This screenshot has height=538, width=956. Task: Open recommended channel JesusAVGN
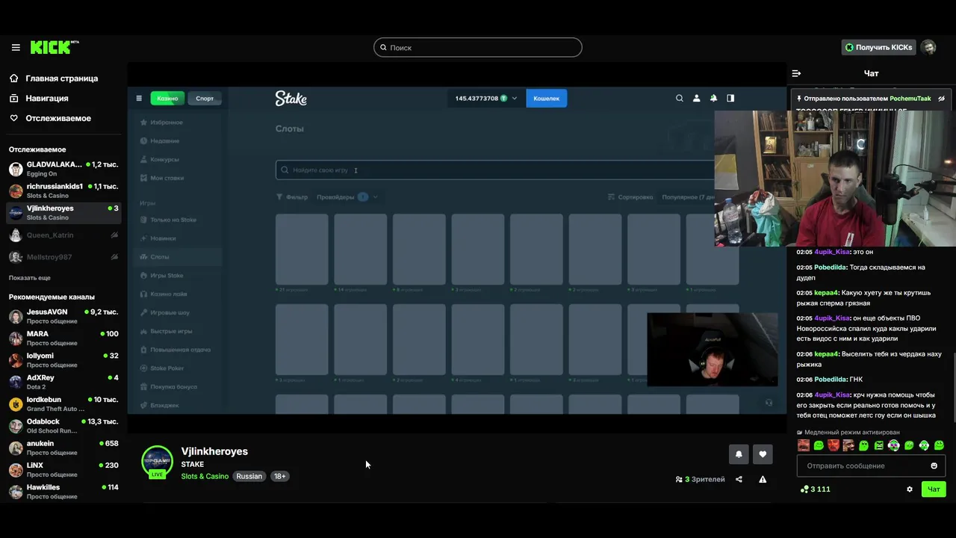click(x=63, y=316)
